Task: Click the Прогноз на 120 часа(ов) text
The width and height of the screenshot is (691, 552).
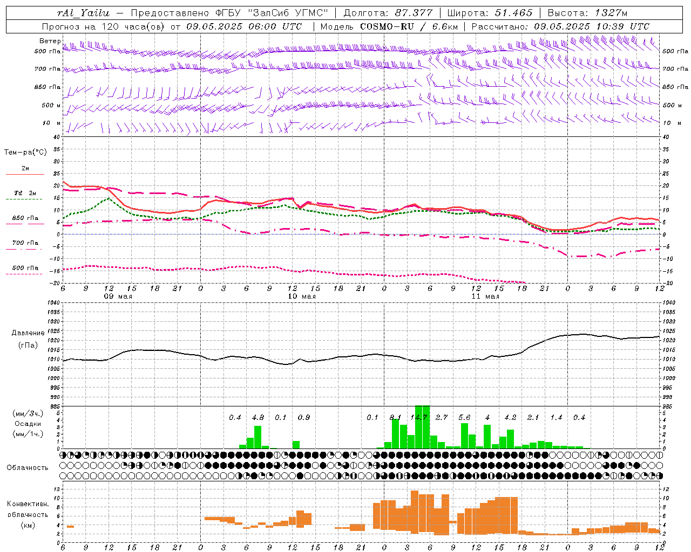Action: [x=104, y=26]
